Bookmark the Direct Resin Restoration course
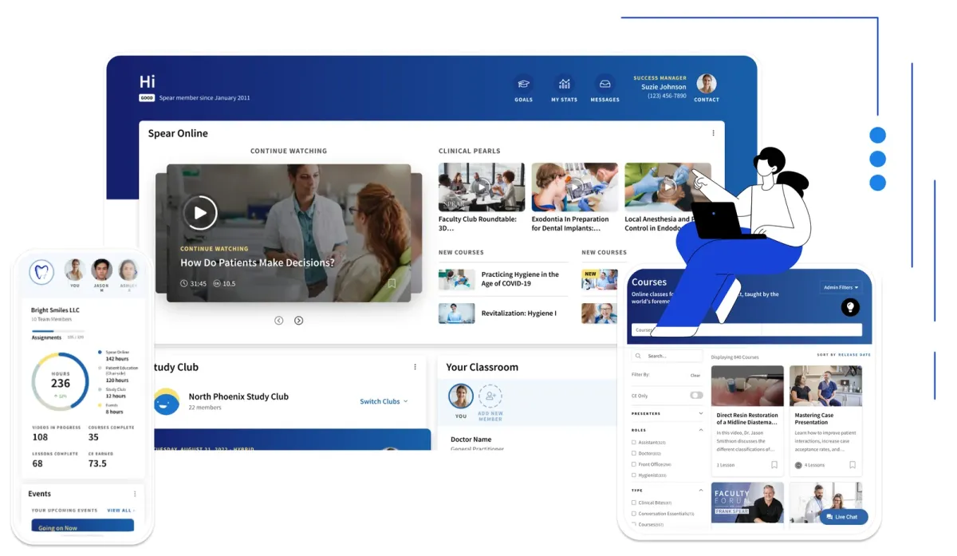Screen dimensions: 957x556 774,465
